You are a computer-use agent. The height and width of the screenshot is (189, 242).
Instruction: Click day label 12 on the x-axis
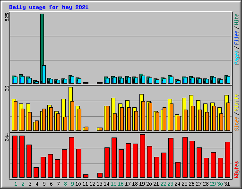click(92, 184)
